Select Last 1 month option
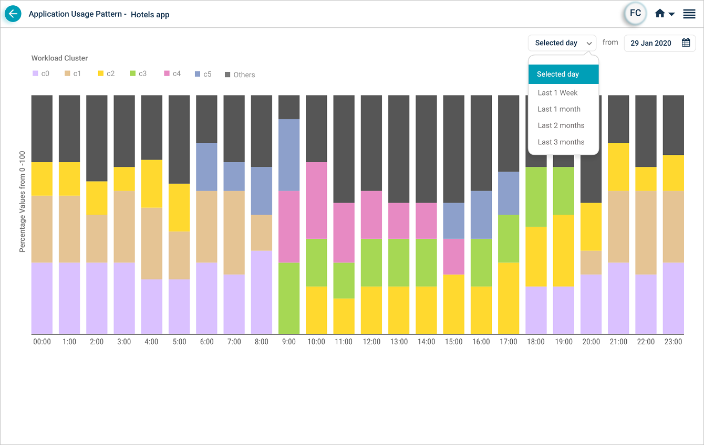The image size is (704, 445). [x=559, y=109]
